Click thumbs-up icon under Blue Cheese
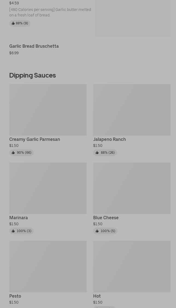Image resolution: width=176 pixels, height=308 pixels. (97, 231)
